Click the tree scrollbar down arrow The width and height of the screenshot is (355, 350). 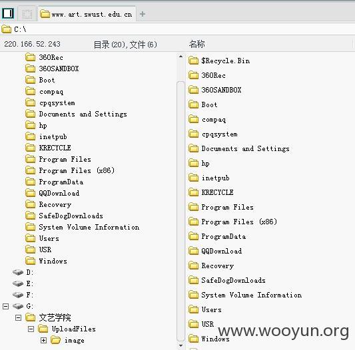point(180,345)
